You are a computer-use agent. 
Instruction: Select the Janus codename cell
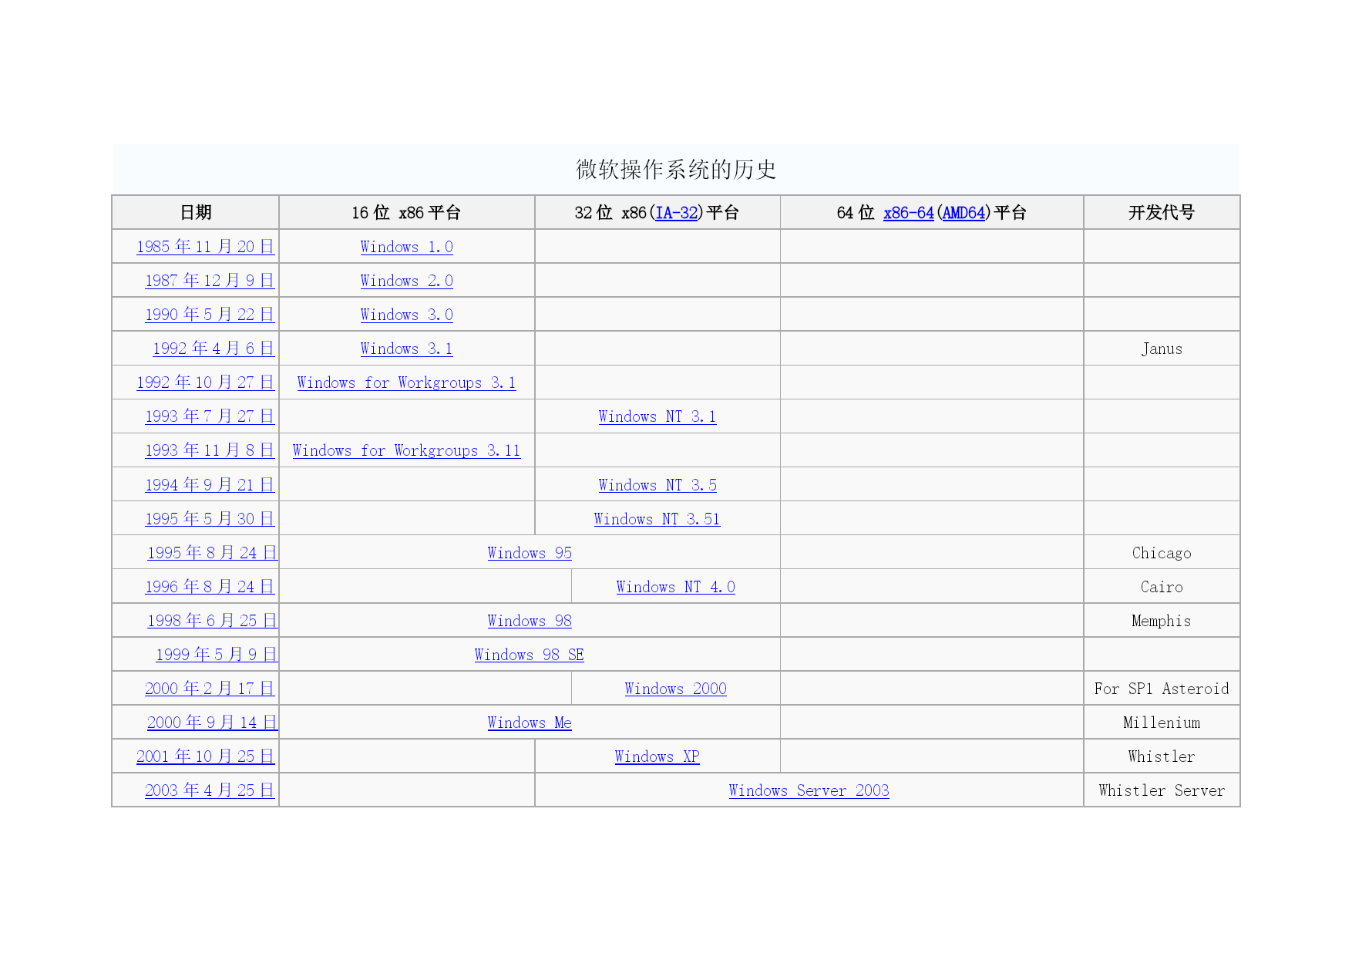click(1162, 349)
